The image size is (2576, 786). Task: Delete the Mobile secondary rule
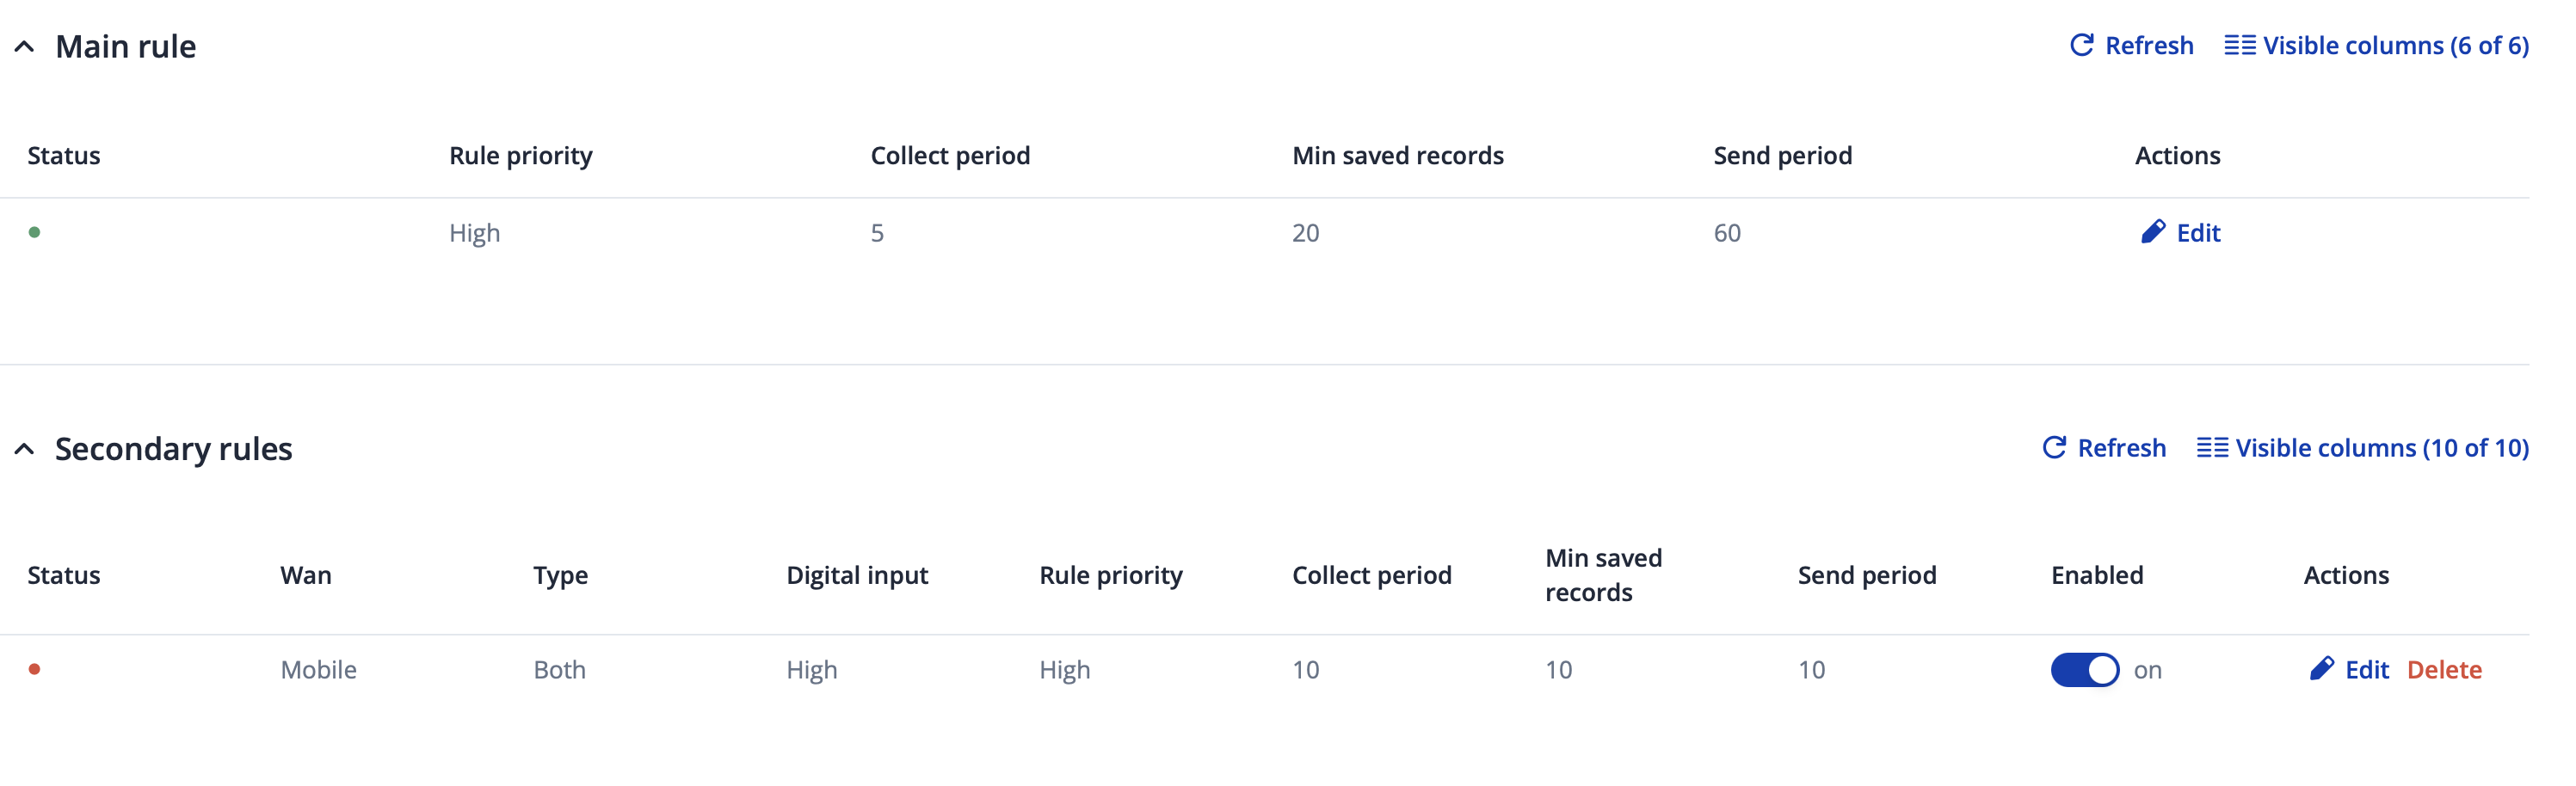click(2443, 669)
